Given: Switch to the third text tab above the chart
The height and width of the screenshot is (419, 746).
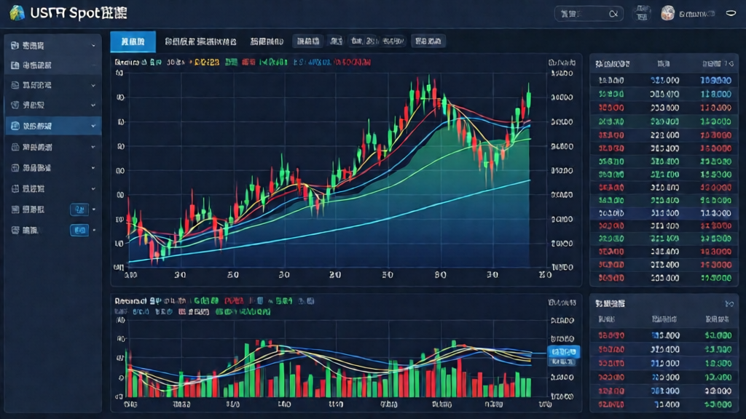Looking at the screenshot, I should click(x=267, y=41).
